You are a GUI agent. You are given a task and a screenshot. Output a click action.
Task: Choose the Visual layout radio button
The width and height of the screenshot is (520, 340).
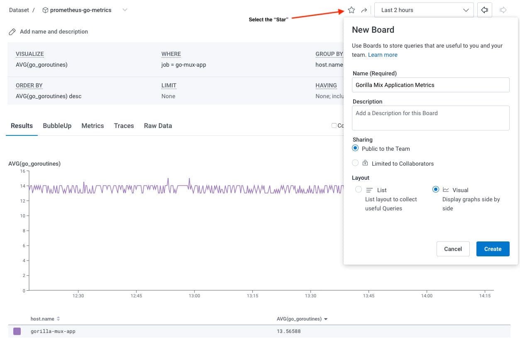[435, 189]
